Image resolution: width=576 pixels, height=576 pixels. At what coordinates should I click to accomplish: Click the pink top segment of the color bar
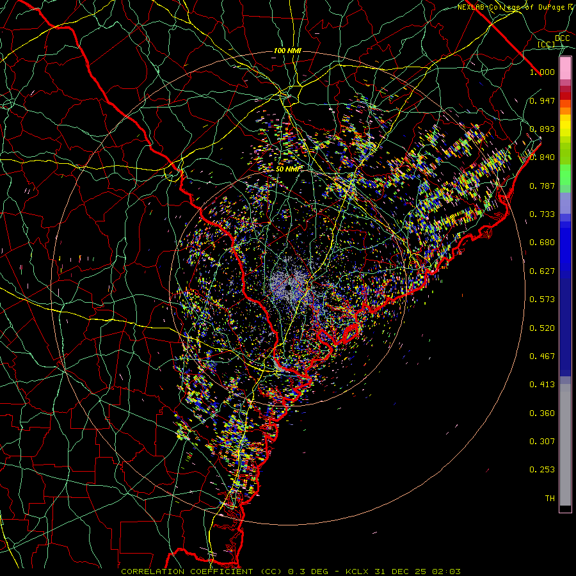(x=565, y=68)
